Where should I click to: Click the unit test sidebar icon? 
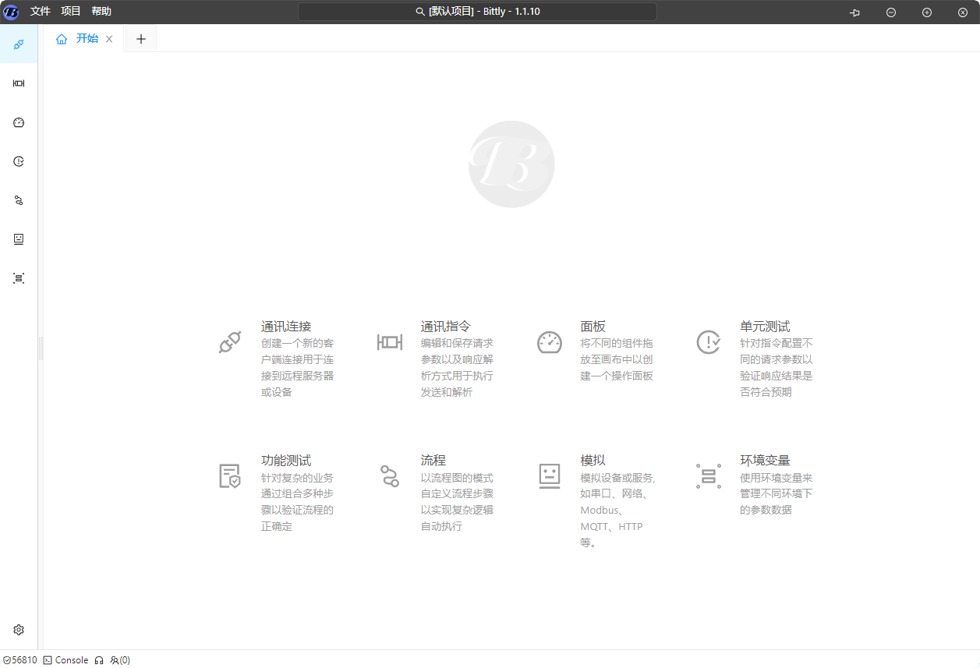(x=19, y=161)
